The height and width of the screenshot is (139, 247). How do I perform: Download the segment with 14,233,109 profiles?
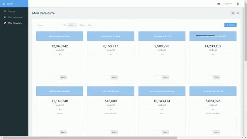click(x=213, y=54)
